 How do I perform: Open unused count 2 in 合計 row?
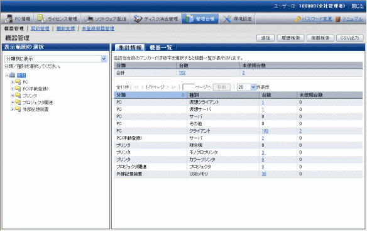pos(243,73)
